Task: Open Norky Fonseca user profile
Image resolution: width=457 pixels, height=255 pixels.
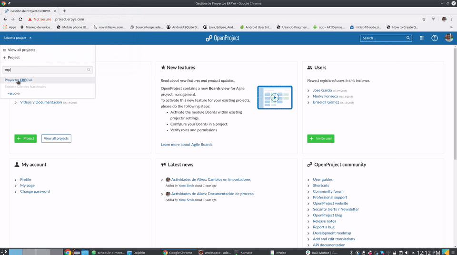Action: pos(325,96)
